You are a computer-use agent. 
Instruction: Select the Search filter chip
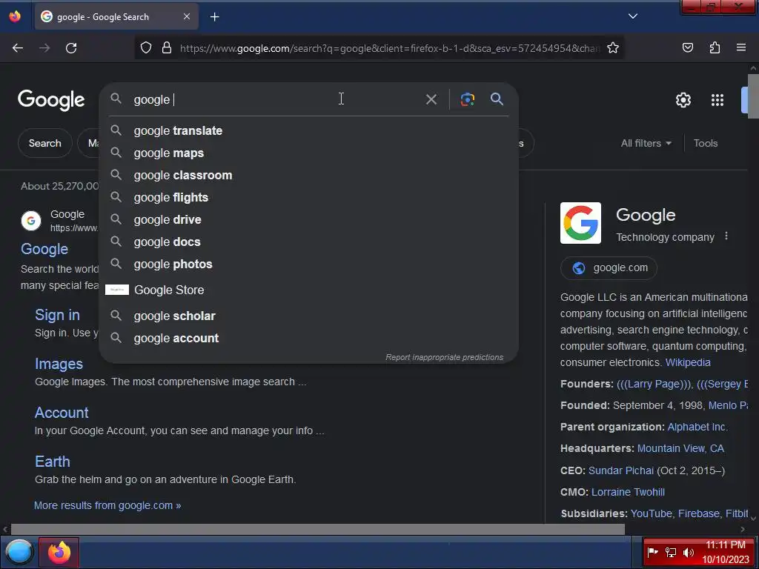tap(44, 143)
